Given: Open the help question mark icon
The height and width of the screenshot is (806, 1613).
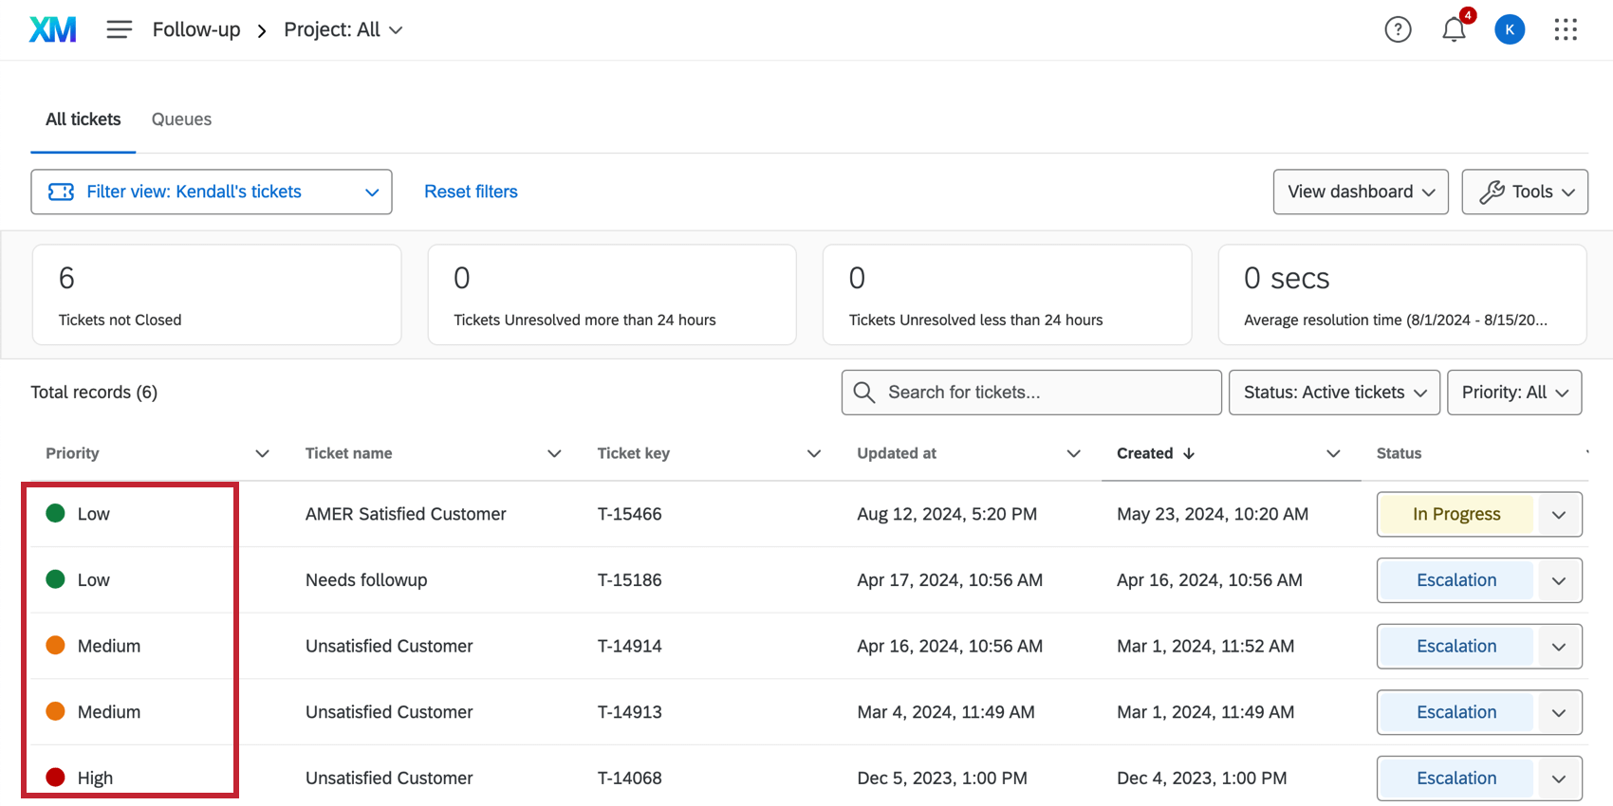Looking at the screenshot, I should tap(1398, 29).
